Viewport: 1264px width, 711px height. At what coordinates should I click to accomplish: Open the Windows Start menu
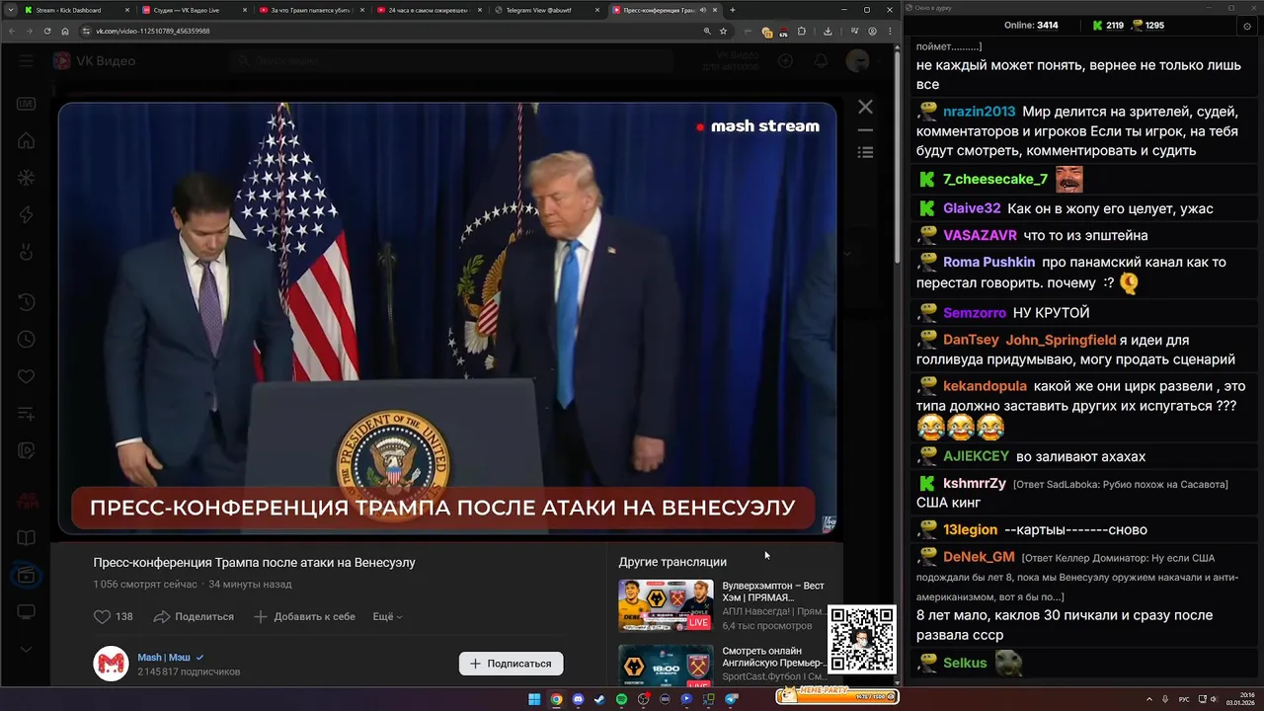coord(534,699)
